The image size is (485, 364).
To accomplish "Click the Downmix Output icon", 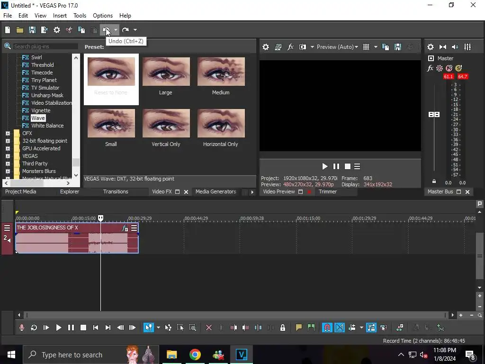I will point(443,47).
